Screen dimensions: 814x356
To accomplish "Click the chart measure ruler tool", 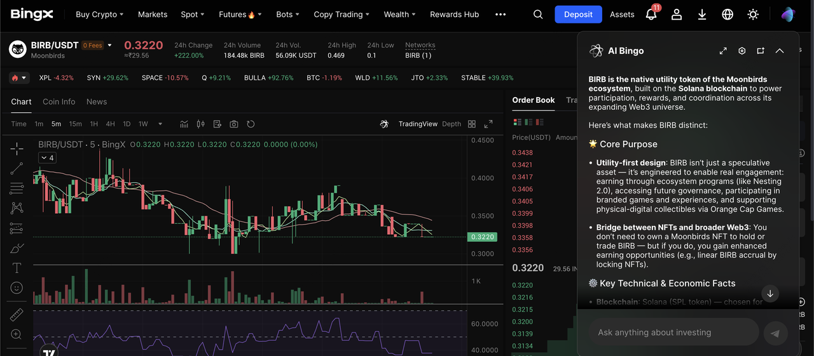I will [x=17, y=315].
